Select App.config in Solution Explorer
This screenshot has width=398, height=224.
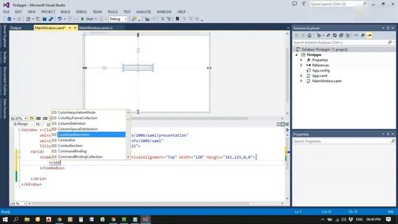(x=321, y=70)
